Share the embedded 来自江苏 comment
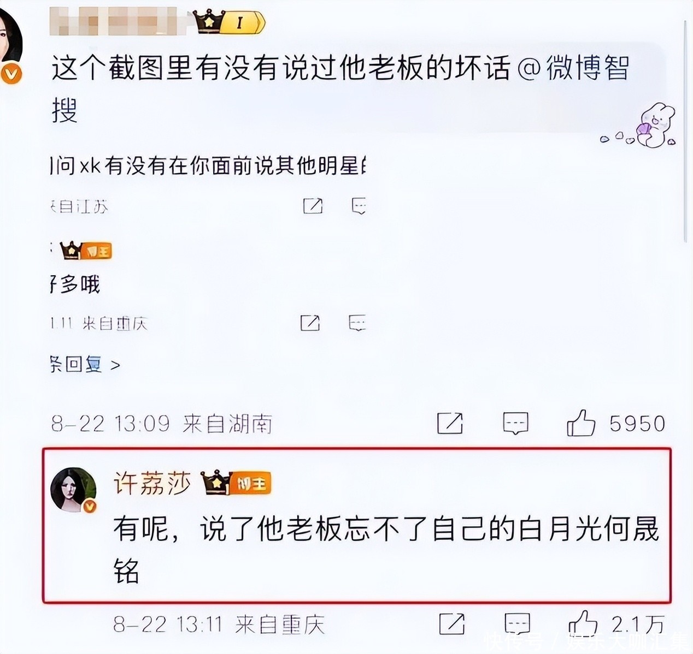The width and height of the screenshot is (693, 654). (x=313, y=206)
